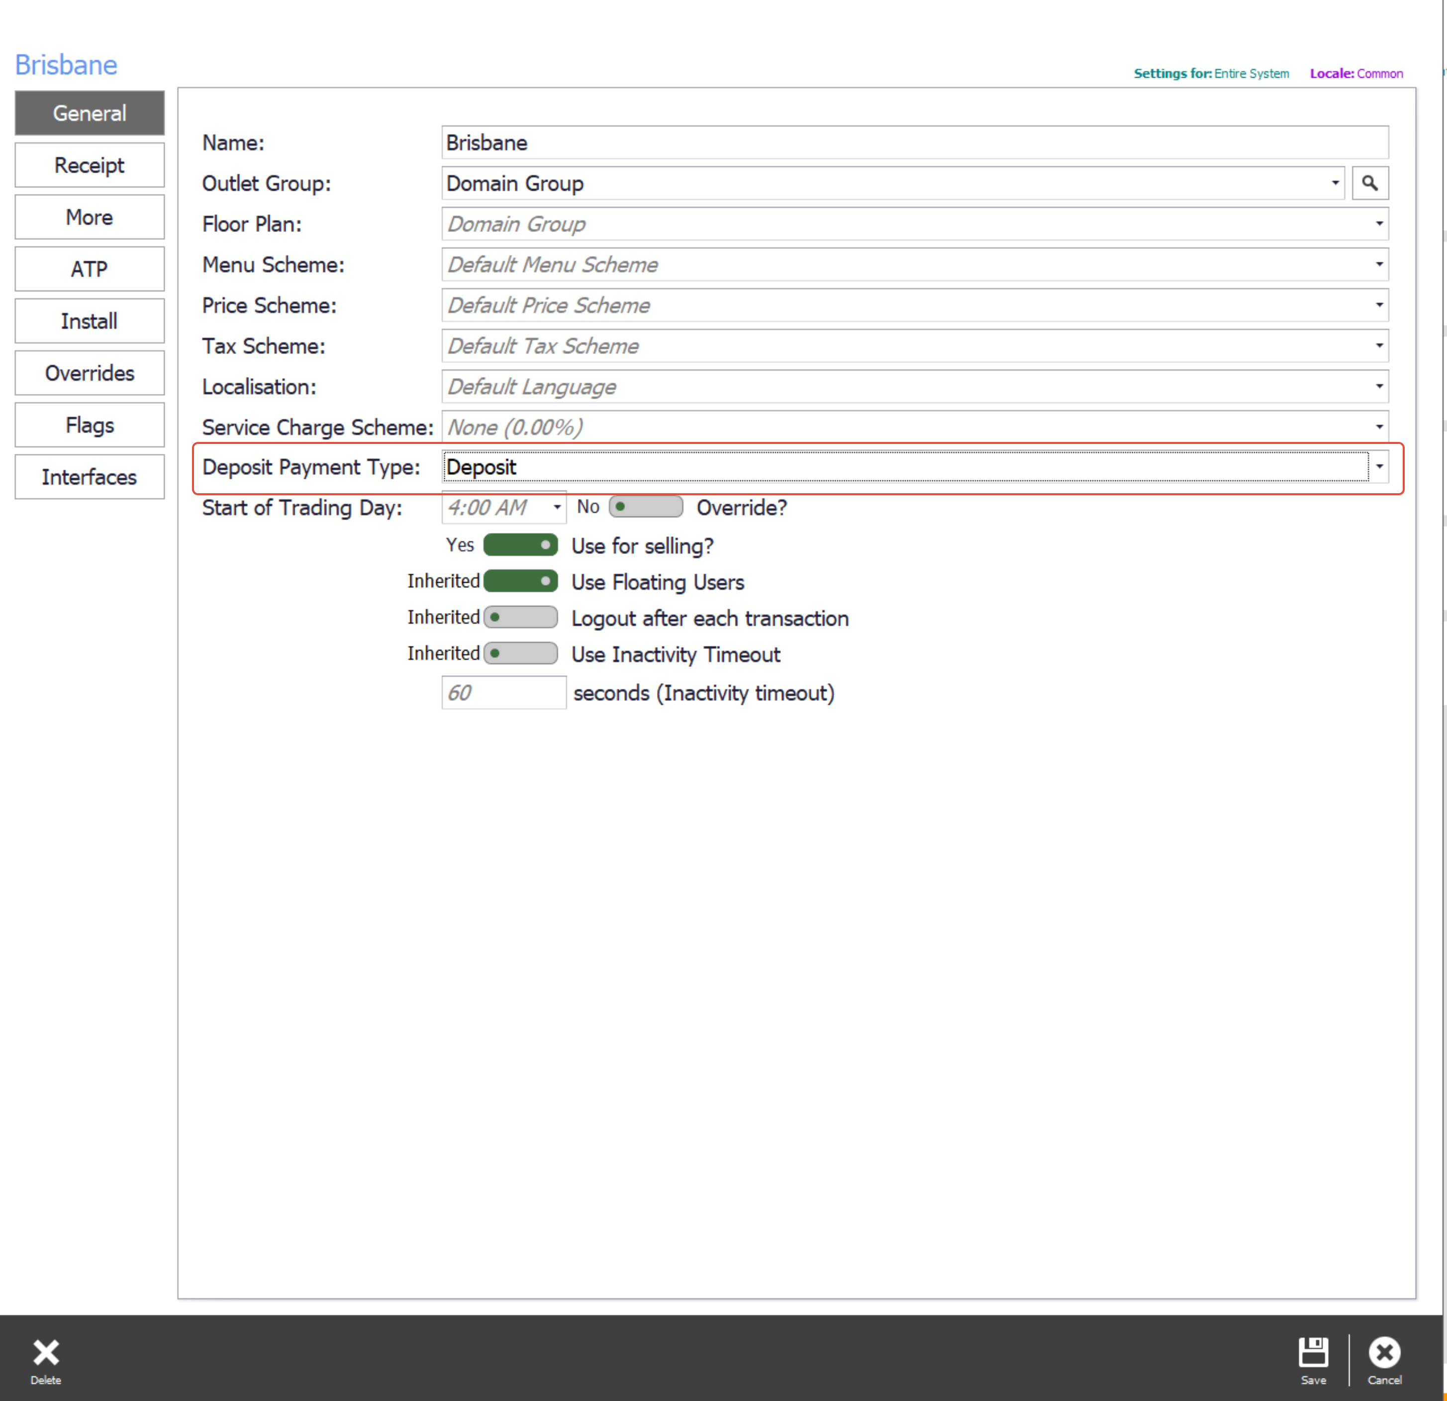Click the Service Charge Scheme label

pos(317,428)
